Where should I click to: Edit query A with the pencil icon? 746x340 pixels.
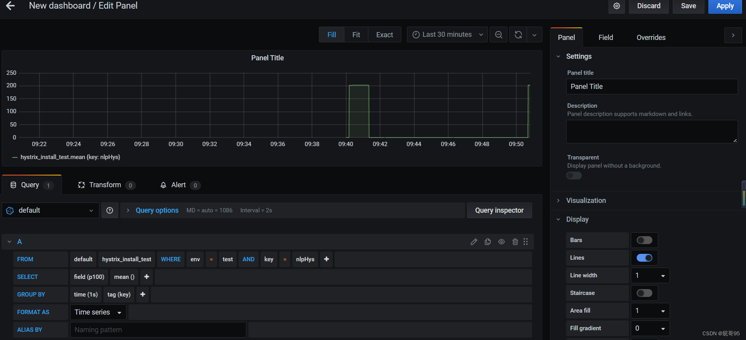(x=474, y=242)
